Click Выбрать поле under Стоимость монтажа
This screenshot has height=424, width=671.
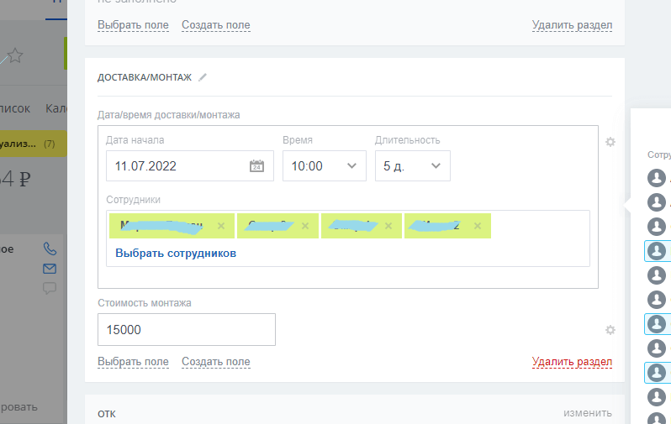coord(133,362)
